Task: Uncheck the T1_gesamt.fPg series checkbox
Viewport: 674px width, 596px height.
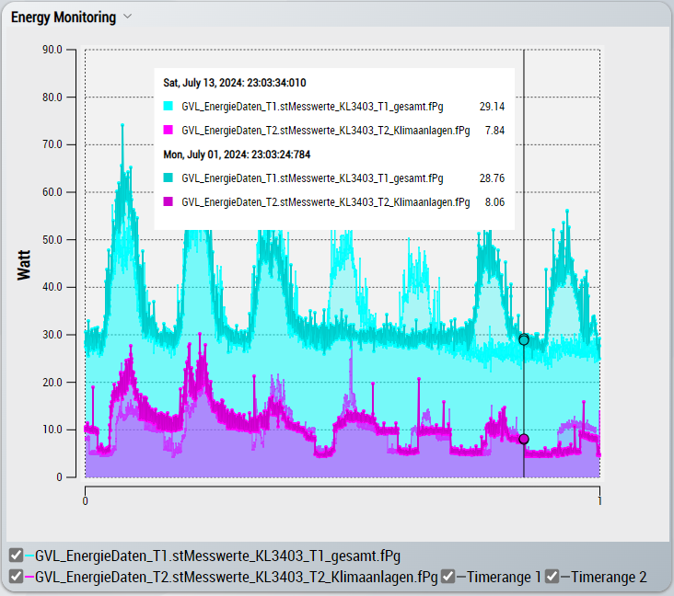Action: pos(16,556)
